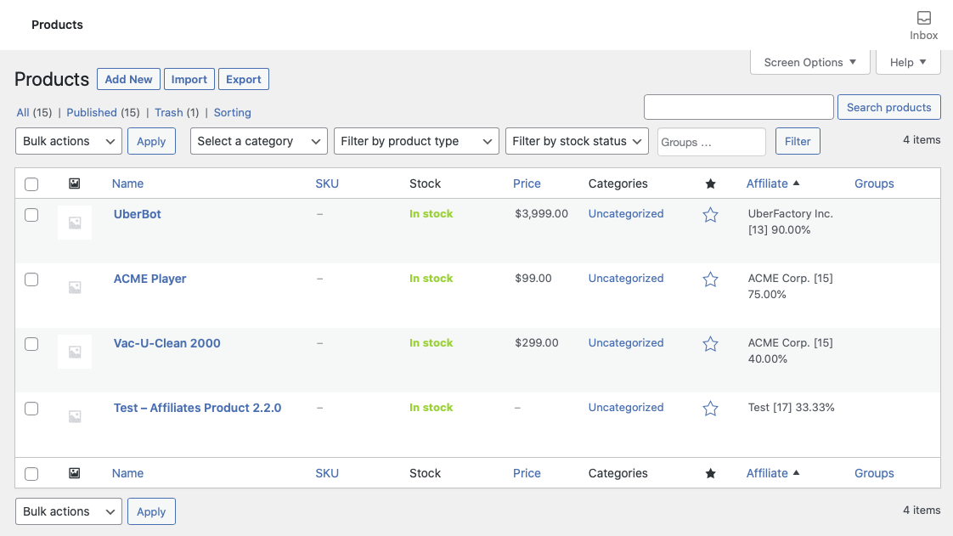Sort by Name in footer row

127,473
